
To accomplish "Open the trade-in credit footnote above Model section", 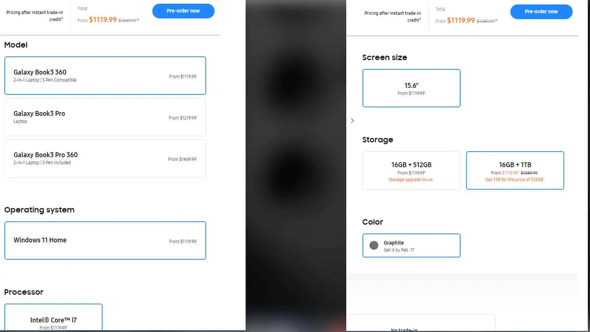I will click(x=62, y=18).
